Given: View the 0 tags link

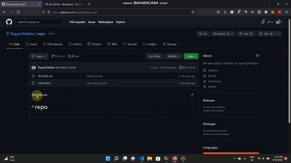Looking at the screenshot, I should (x=74, y=56).
